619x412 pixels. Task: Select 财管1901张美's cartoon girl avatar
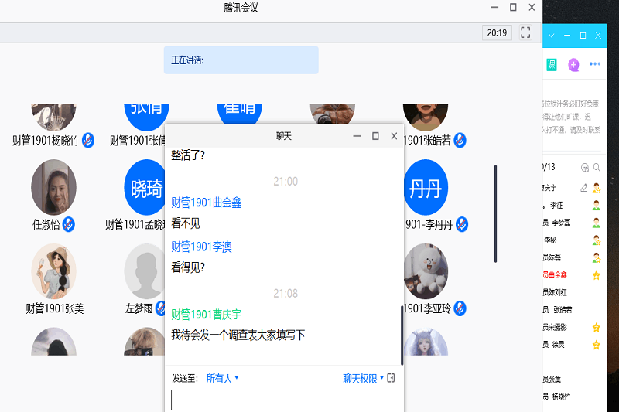point(53,271)
